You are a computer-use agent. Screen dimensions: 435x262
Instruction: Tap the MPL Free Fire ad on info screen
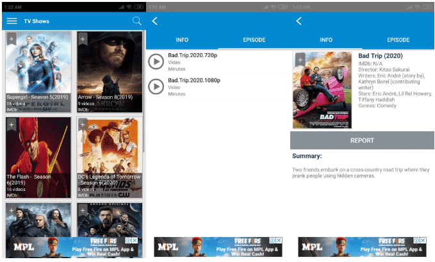click(362, 247)
